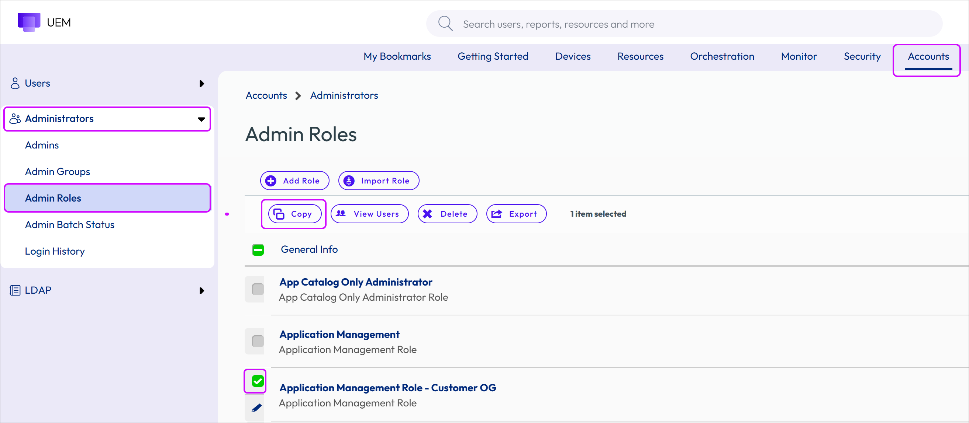Image resolution: width=969 pixels, height=423 pixels.
Task: Click the UEM logo icon
Action: click(x=29, y=22)
